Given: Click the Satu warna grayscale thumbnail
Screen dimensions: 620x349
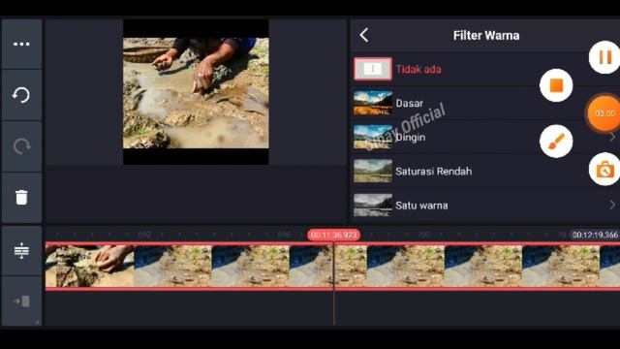Looking at the screenshot, I should tap(372, 205).
